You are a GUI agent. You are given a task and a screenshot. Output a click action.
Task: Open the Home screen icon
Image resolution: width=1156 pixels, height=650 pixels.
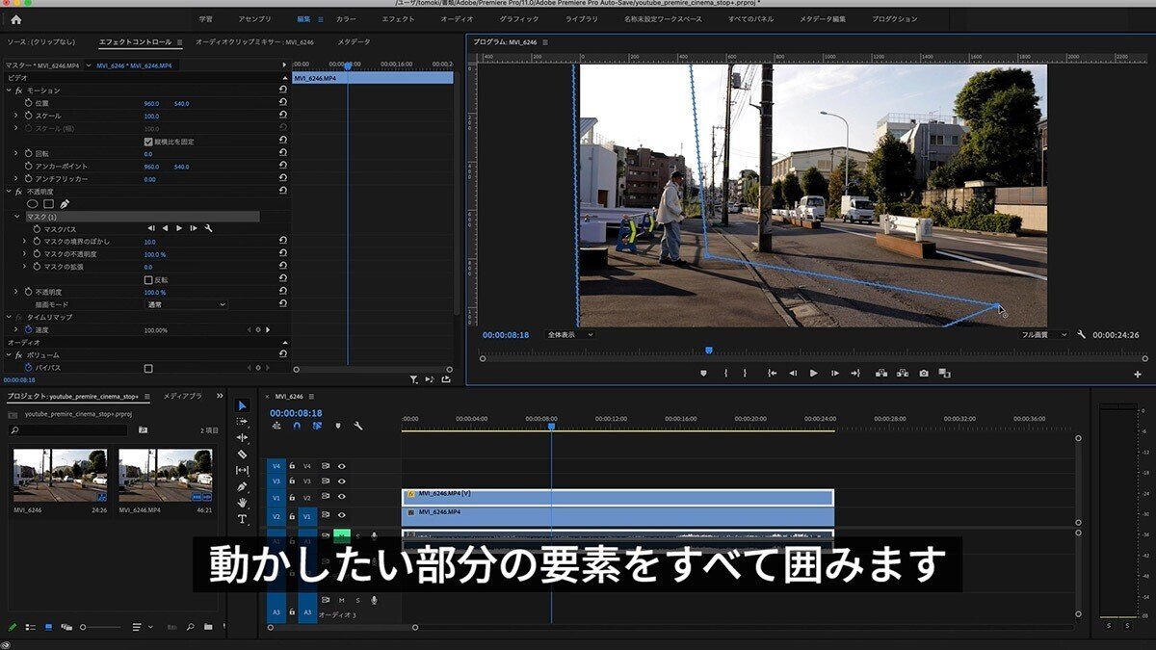(x=15, y=19)
